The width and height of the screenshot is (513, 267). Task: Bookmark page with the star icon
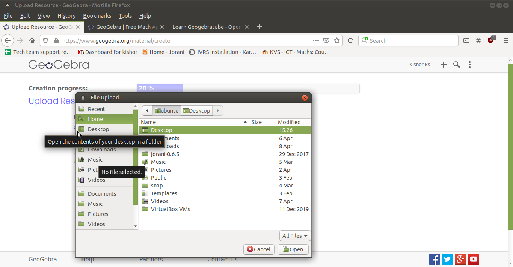coord(337,40)
